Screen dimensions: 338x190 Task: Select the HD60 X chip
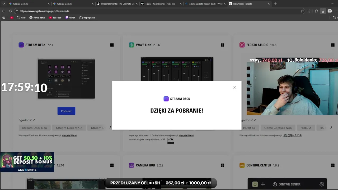coord(306,128)
